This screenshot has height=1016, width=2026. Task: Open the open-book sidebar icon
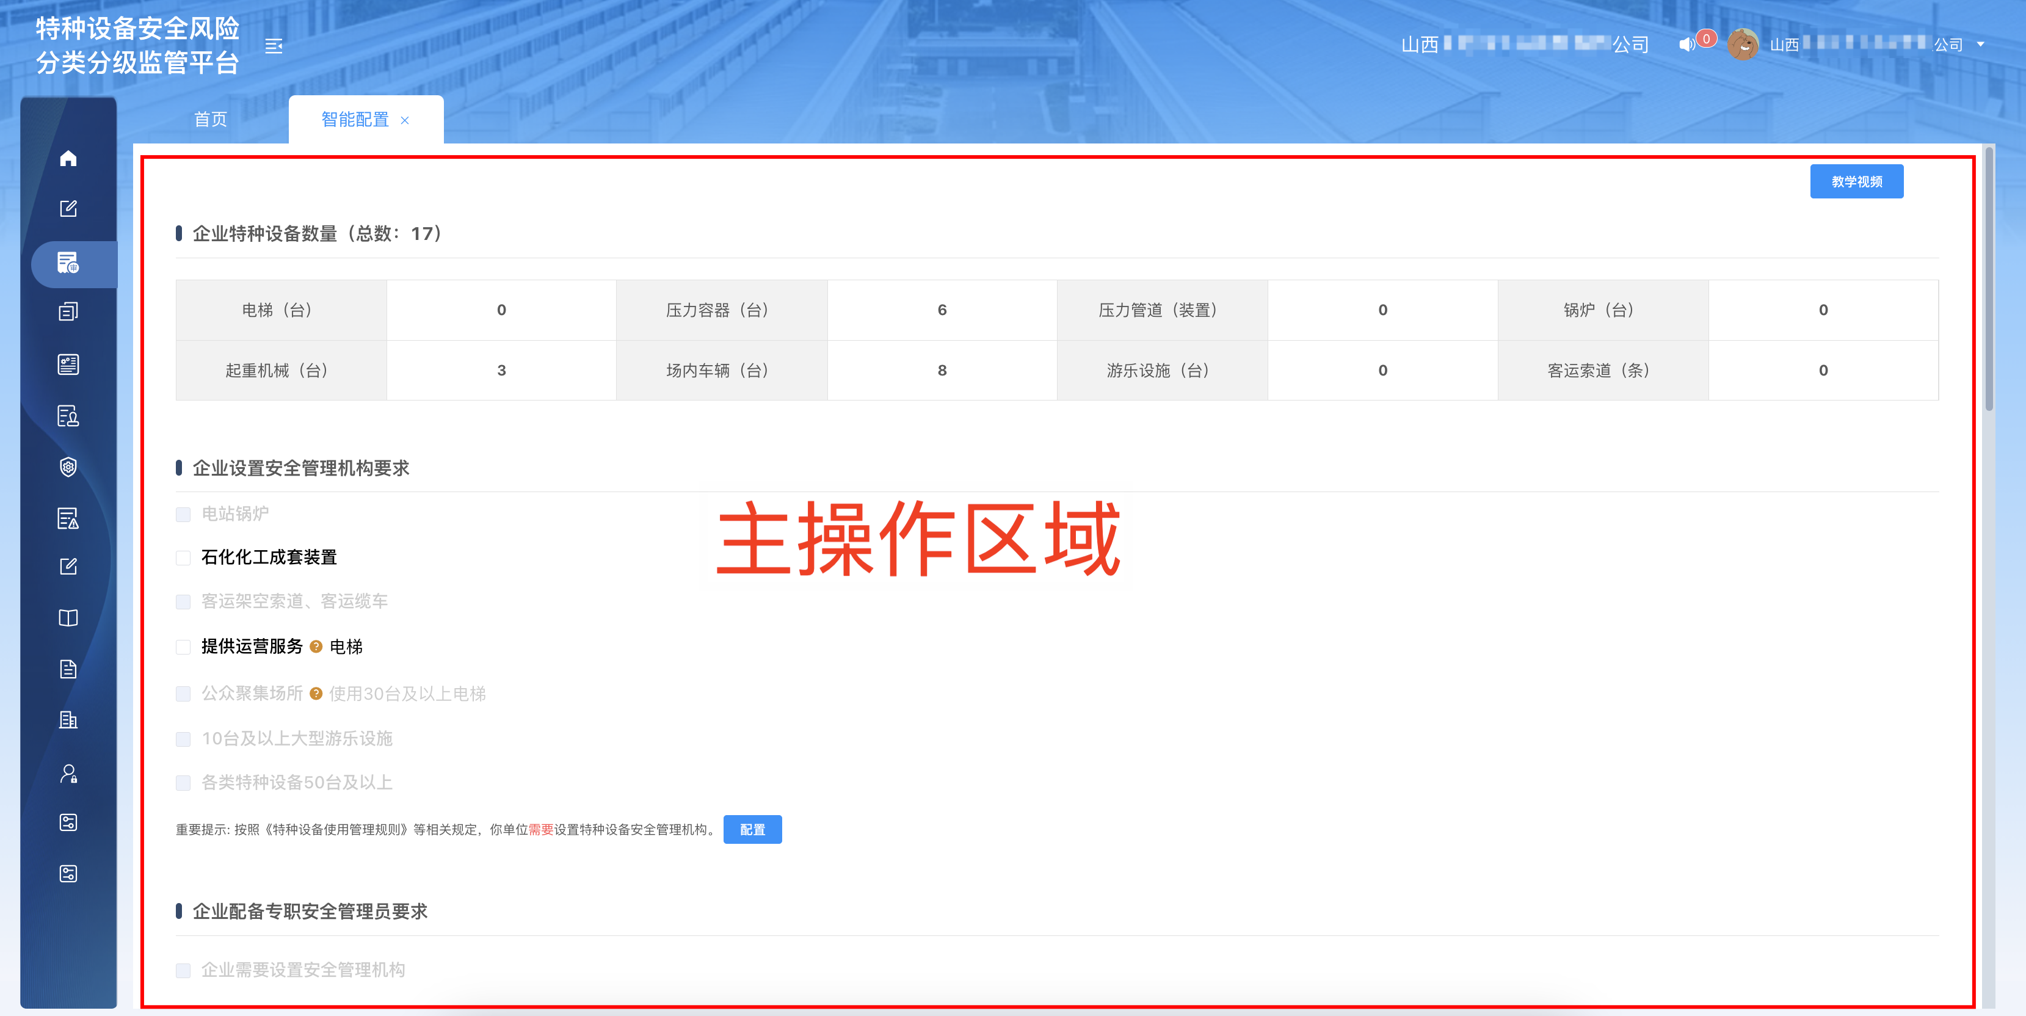68,618
